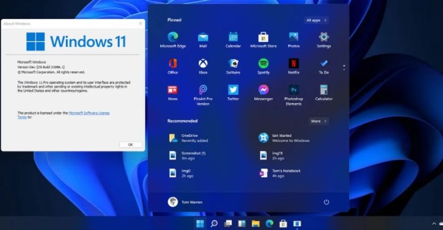Open Microsoft Store pinned app
This screenshot has width=443, height=230.
pyautogui.click(x=263, y=40)
